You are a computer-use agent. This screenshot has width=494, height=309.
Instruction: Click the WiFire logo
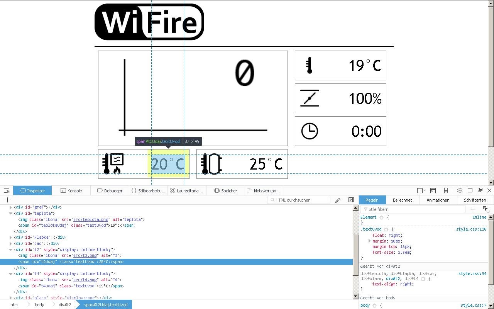coord(149,22)
